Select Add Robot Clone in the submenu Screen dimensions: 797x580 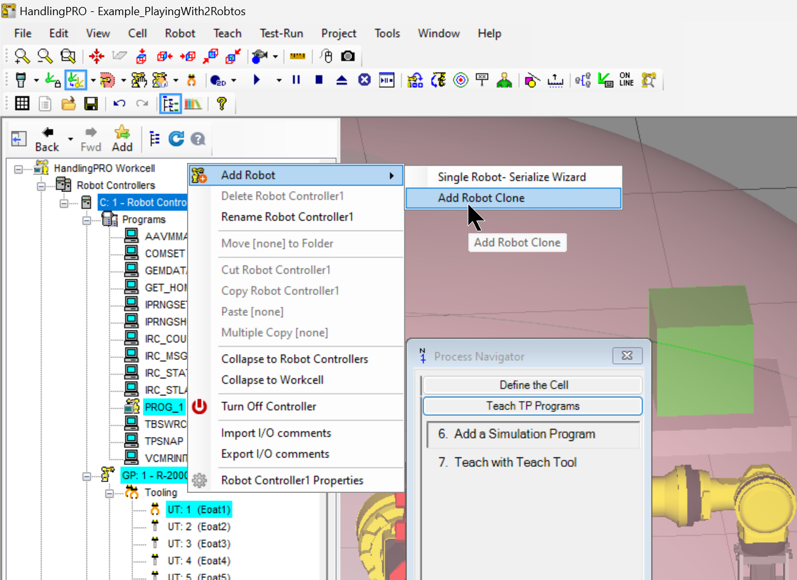[513, 198]
